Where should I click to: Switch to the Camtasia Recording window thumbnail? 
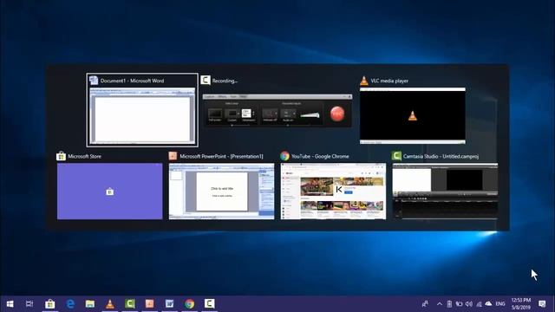click(277, 110)
